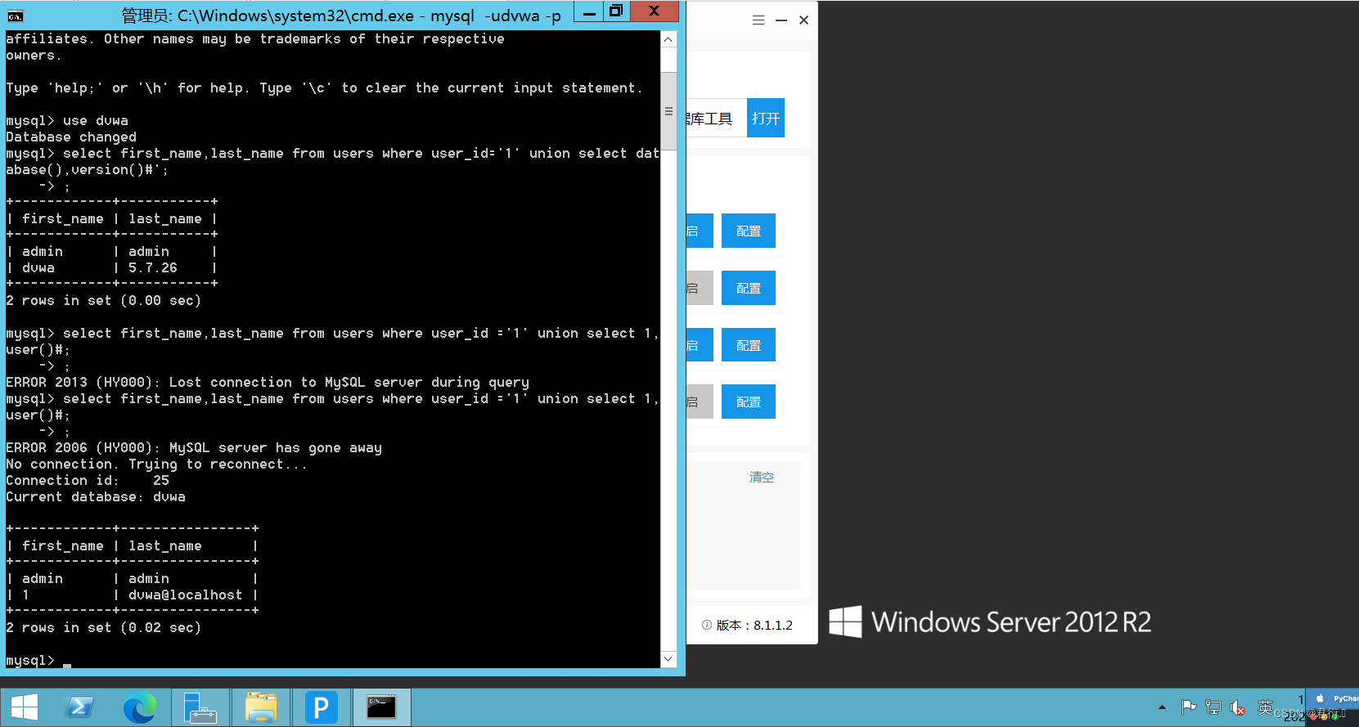
Task: Click the cmd scrollbar down arrow
Action: (668, 659)
